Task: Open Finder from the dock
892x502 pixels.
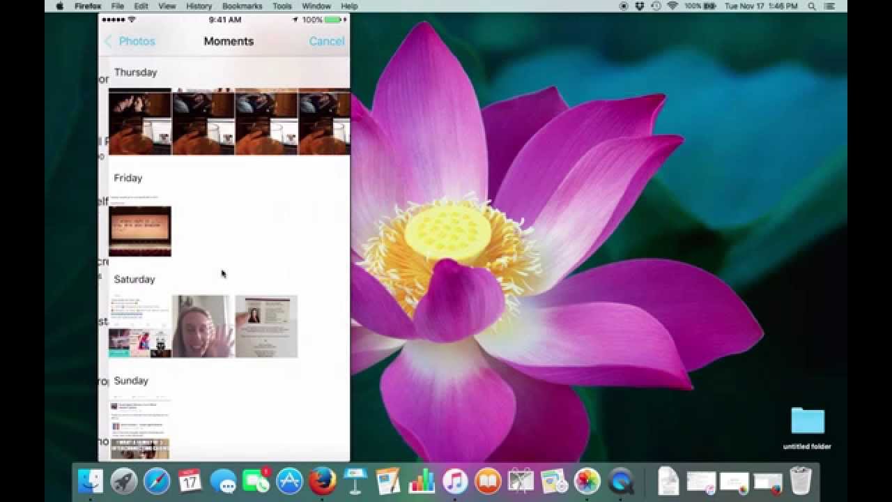Action: coord(91,481)
